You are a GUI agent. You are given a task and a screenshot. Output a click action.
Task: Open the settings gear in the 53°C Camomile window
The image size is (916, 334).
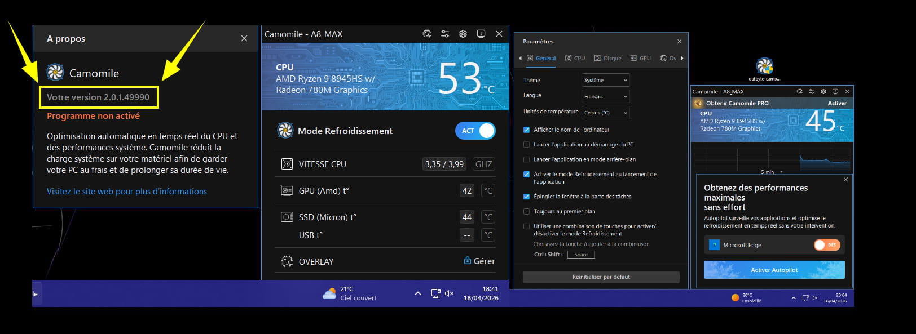coord(463,34)
